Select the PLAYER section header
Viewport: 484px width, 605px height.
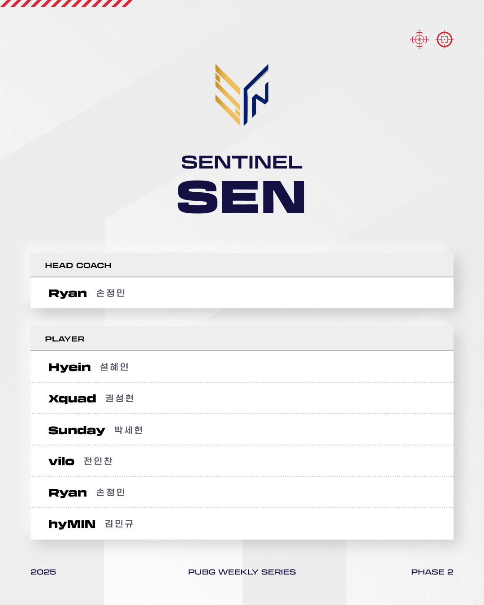tap(65, 339)
